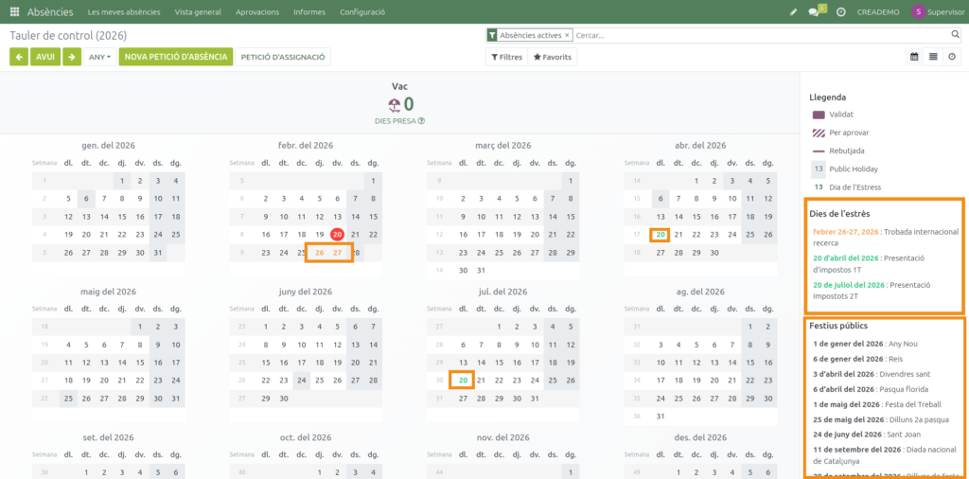Go to previous year with left arrow
The image size is (969, 479).
tap(19, 57)
